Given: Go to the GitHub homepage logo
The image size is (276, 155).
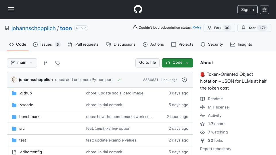Looking at the screenshot, I should pyautogui.click(x=138, y=9).
